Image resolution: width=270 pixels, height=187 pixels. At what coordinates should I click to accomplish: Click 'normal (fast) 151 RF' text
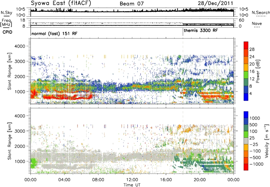(54, 33)
